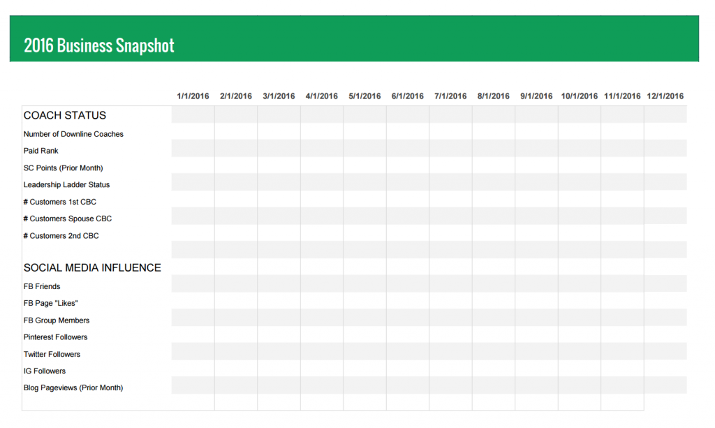This screenshot has width=715, height=428.
Task: Click SC Points (Prior Month) label
Action: coord(64,168)
